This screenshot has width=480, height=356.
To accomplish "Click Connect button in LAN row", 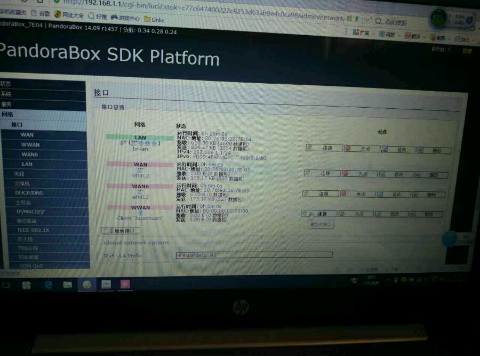I will coord(324,148).
